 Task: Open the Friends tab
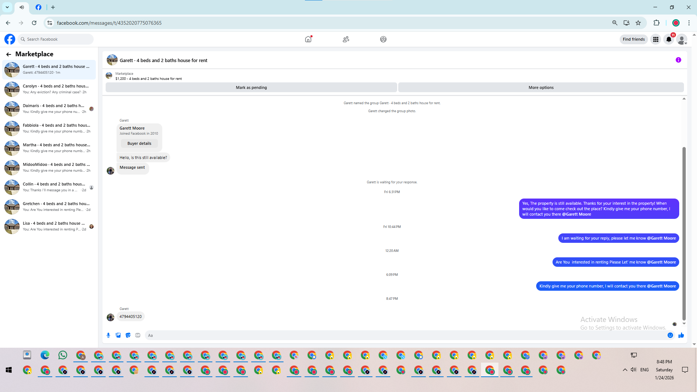point(346,39)
